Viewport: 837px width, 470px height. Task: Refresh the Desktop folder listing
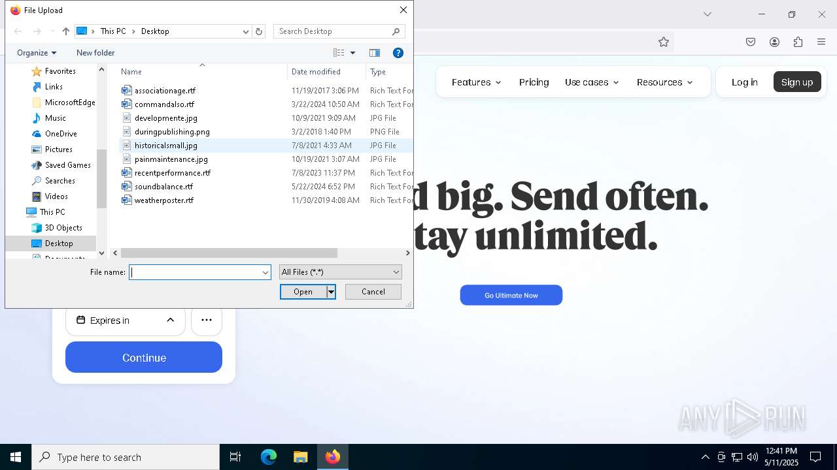pos(259,31)
